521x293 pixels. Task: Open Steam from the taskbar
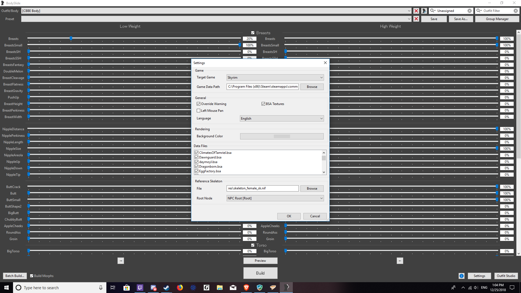(x=166, y=288)
